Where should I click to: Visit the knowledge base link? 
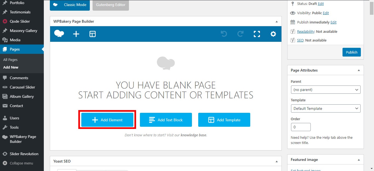tap(194, 135)
